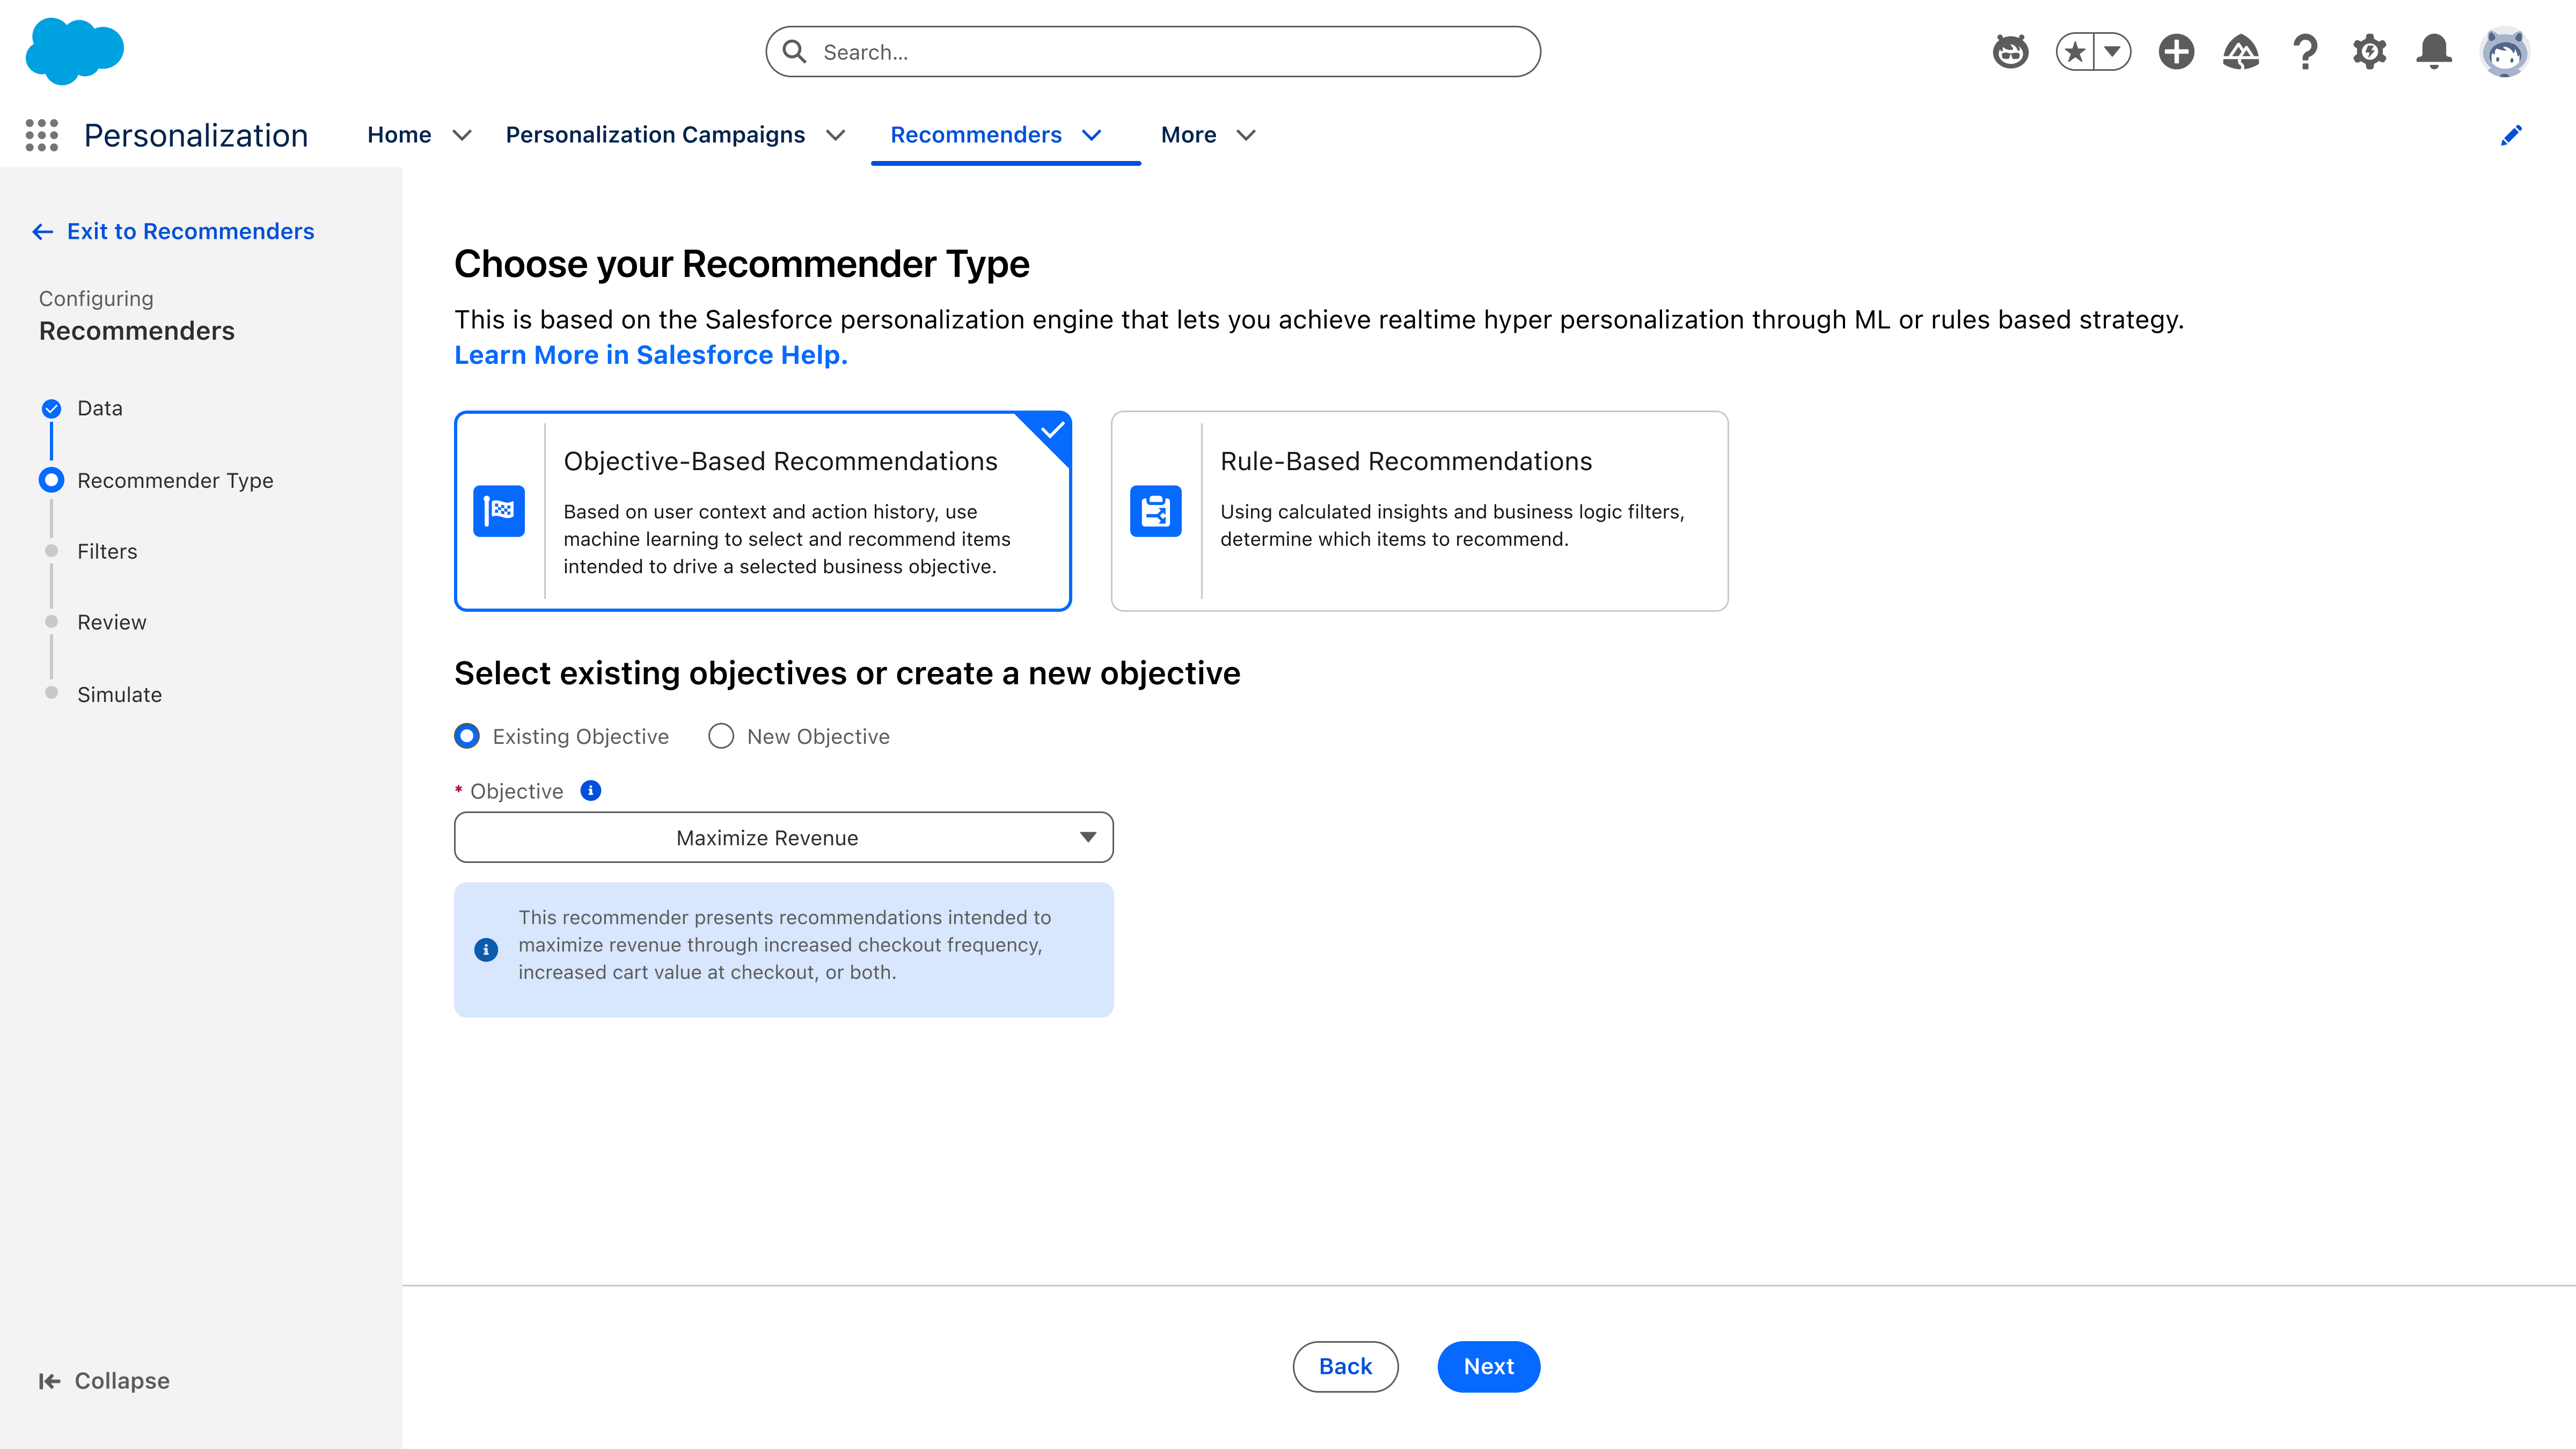2576x1449 pixels.
Task: Click the Favorites star icon
Action: (2076, 51)
